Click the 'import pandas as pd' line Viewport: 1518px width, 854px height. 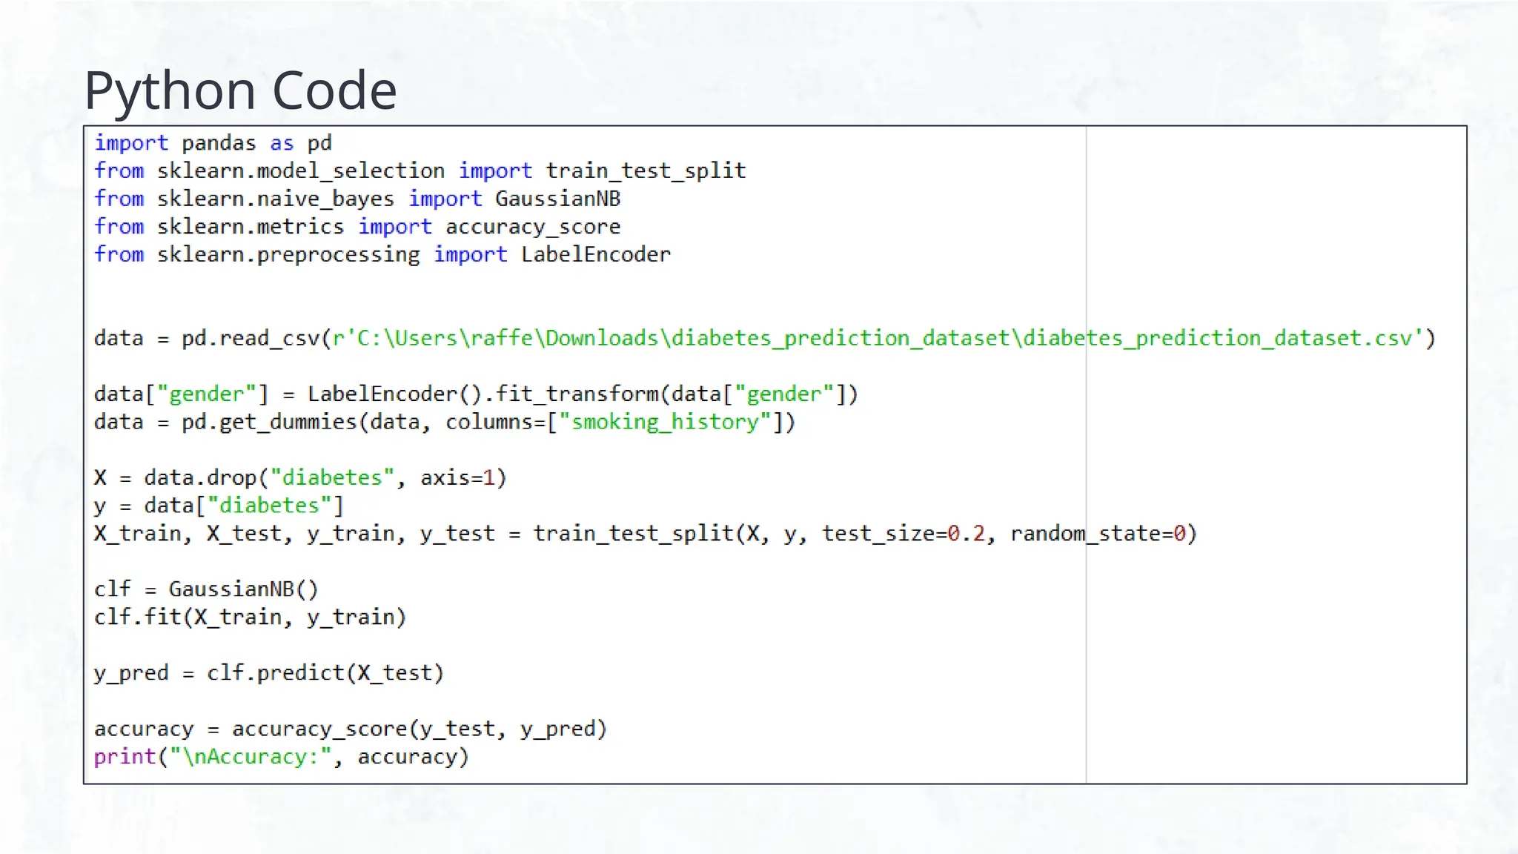coord(213,142)
